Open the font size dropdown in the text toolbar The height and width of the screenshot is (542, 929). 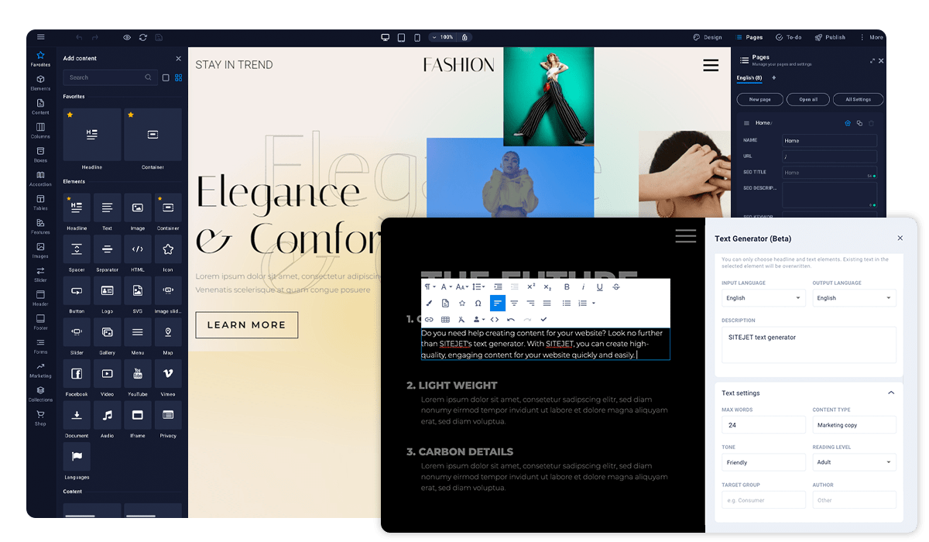coord(462,286)
